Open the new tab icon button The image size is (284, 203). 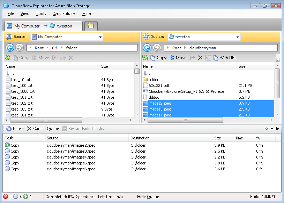tap(91, 26)
